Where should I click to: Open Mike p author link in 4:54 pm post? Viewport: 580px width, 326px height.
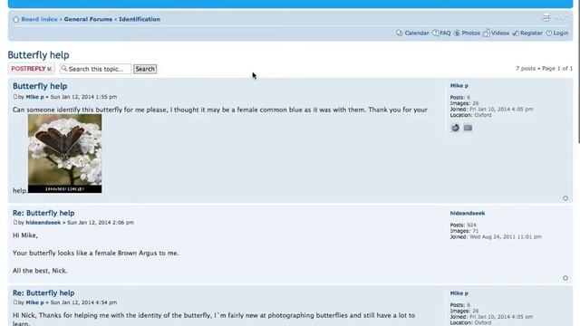point(34,302)
